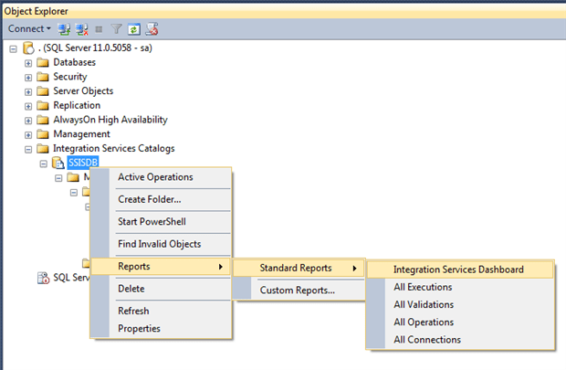Screen dimensions: 566x370
Task: Expand the Databases node
Action: (x=28, y=63)
